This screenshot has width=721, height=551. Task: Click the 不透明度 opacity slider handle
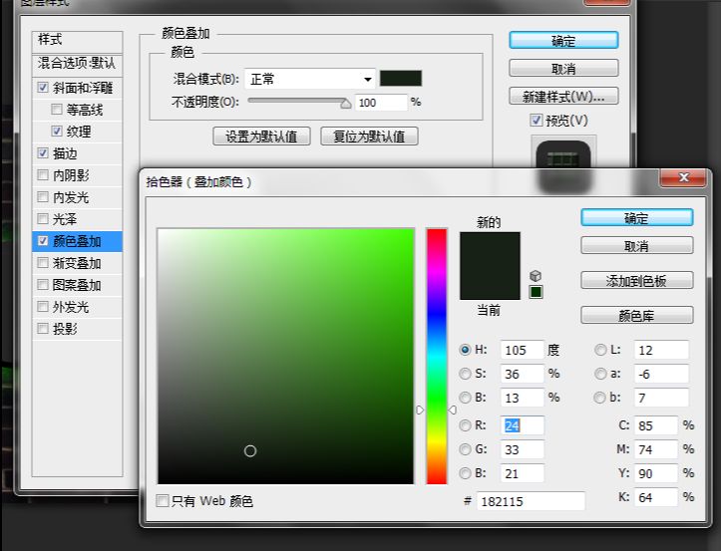pos(345,104)
